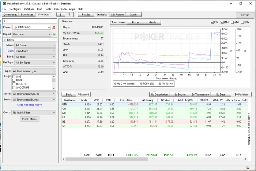
Task: Open the Configure menu
Action: [15, 9]
